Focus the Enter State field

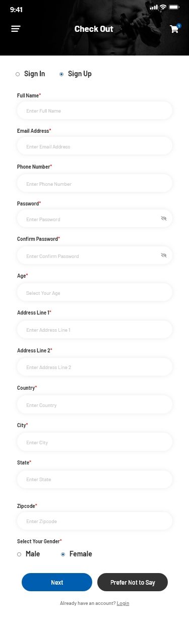(x=95, y=479)
